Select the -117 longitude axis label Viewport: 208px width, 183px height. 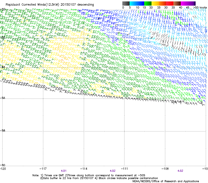point(43,169)
